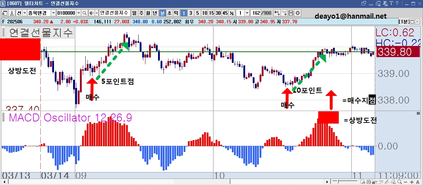The height and width of the screenshot is (185, 423).
Task: Open chart settings gear icon in toolbar
Action: (298, 13)
